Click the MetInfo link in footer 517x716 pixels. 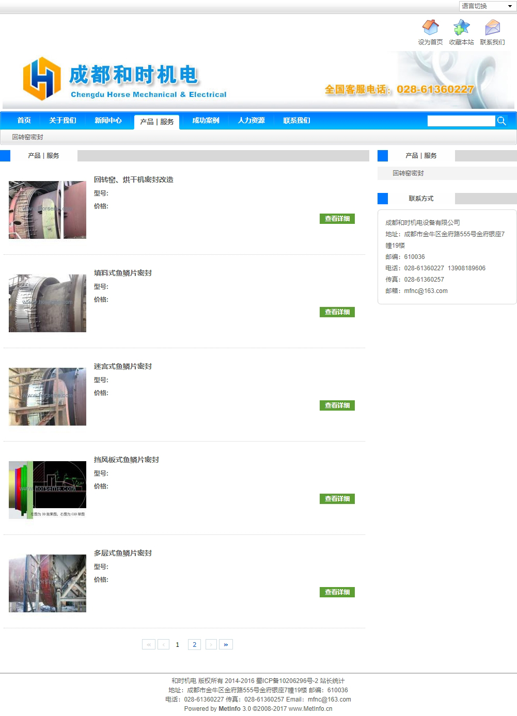[x=229, y=709]
